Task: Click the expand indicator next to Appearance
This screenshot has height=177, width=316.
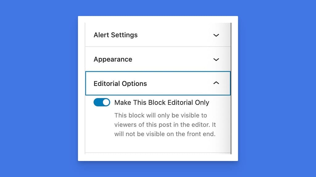Action: (x=216, y=59)
